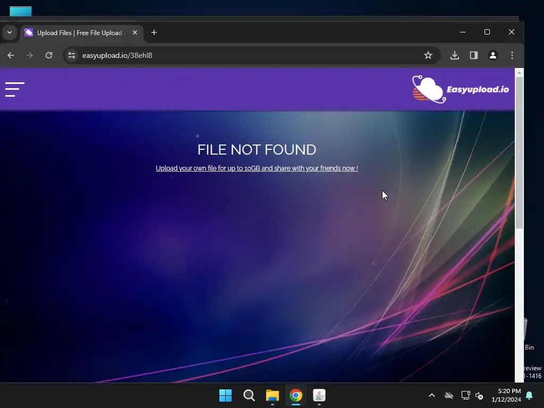This screenshot has height=408, width=544.
Task: Bookmark this page with the star
Action: [x=428, y=55]
